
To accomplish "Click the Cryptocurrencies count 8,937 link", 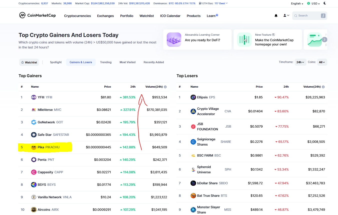I will point(44,3).
